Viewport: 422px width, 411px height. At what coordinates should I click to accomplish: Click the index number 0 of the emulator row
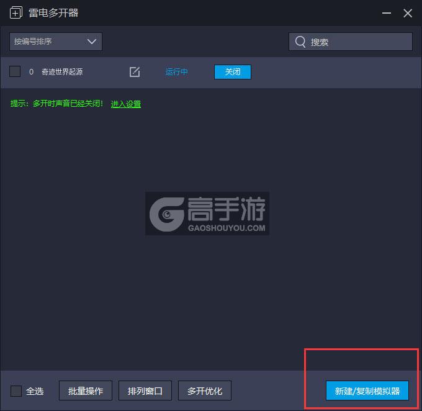point(31,72)
